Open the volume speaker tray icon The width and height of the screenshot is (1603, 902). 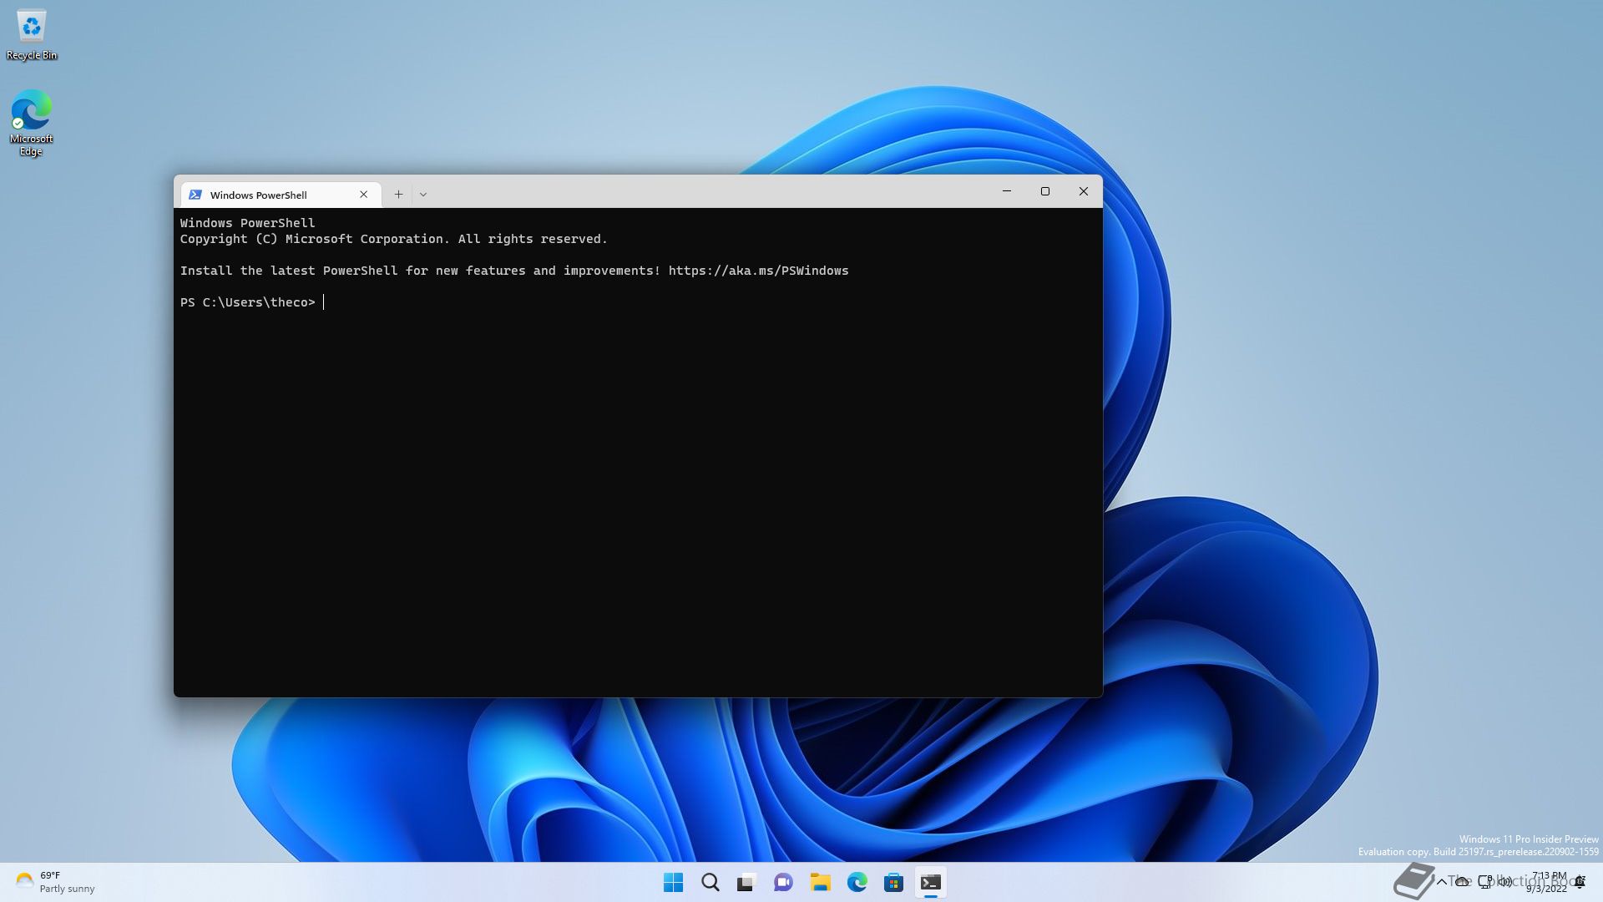1505,882
